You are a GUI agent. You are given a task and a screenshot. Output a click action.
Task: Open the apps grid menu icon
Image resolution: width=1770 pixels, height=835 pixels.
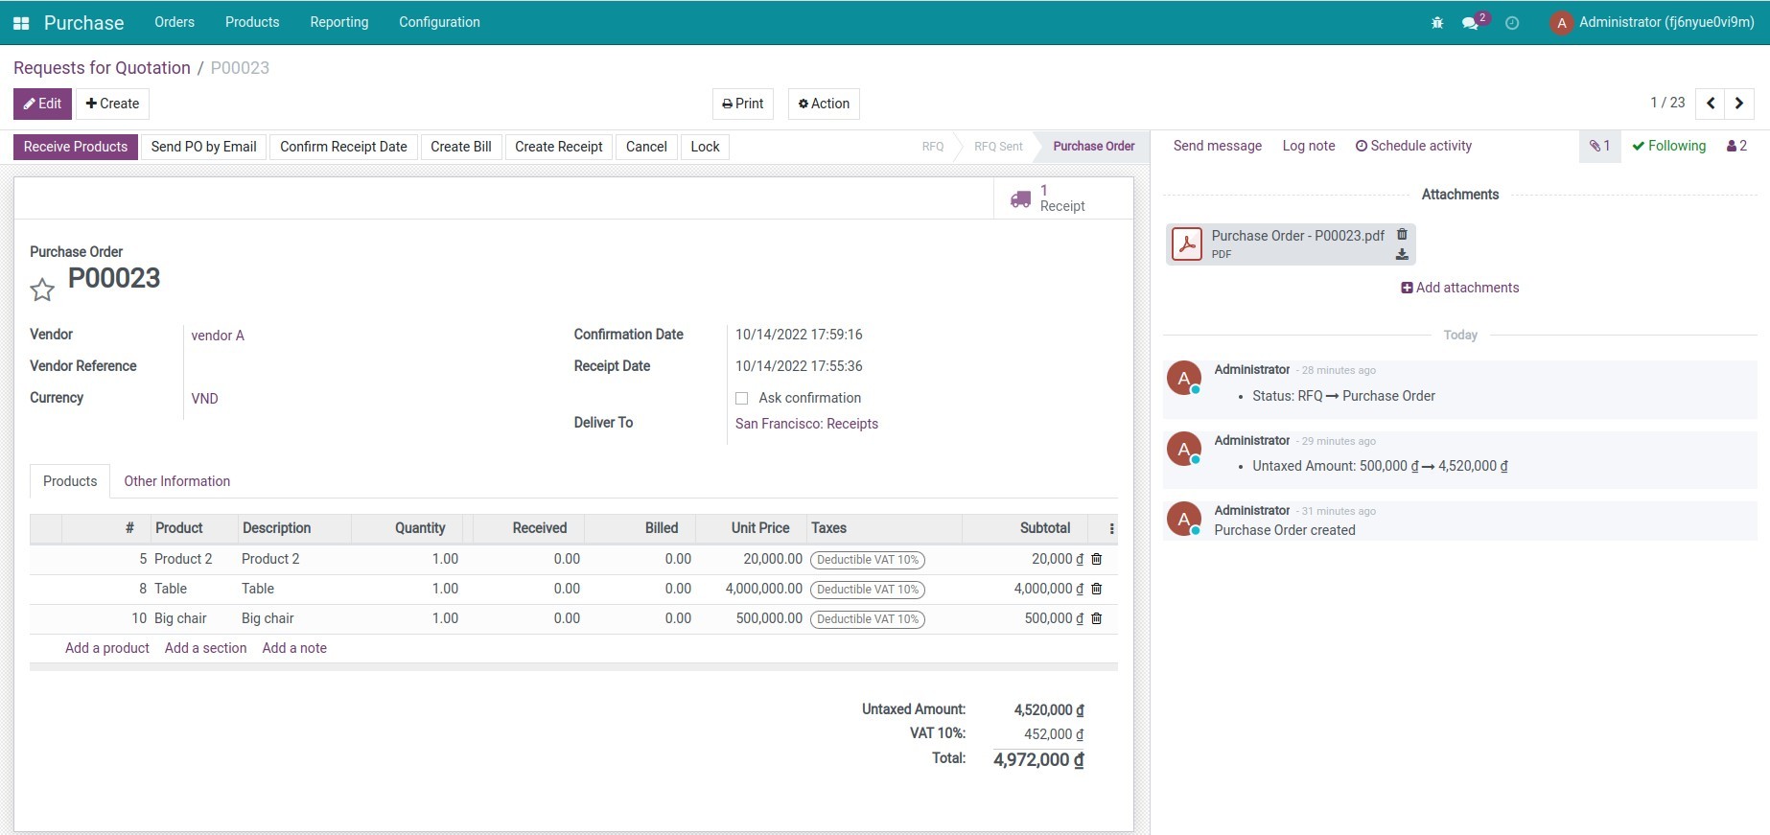(21, 23)
